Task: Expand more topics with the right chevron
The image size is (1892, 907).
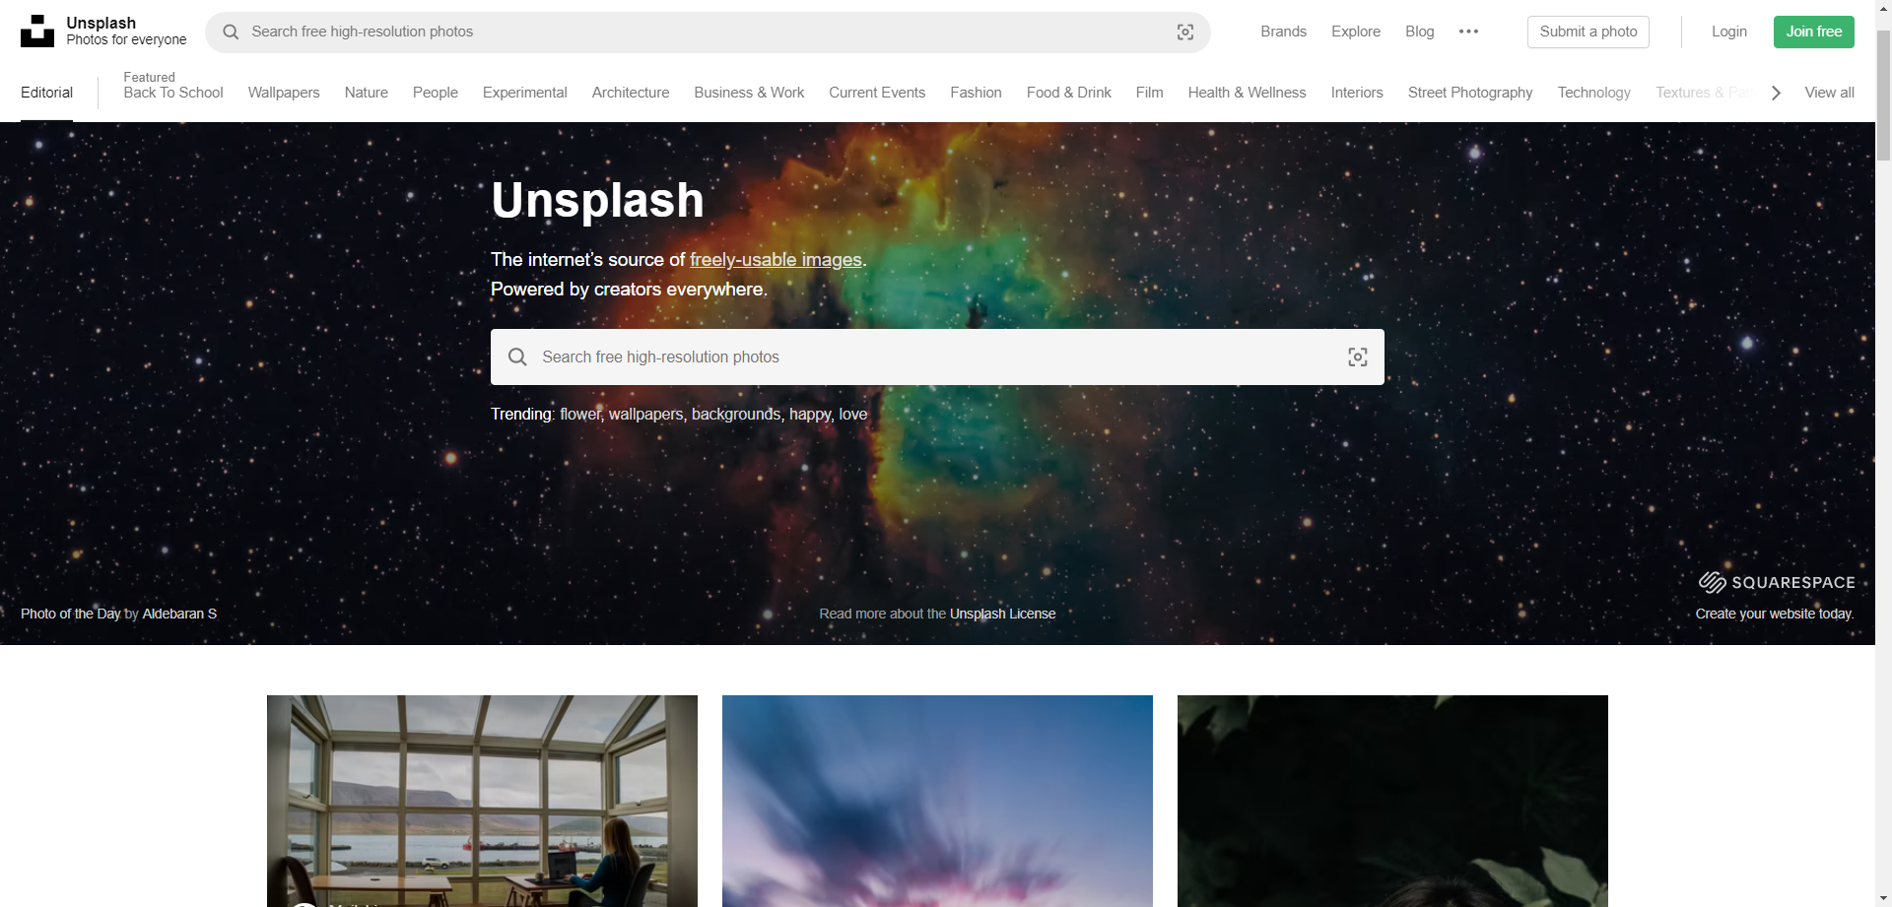Action: pyautogui.click(x=1776, y=93)
